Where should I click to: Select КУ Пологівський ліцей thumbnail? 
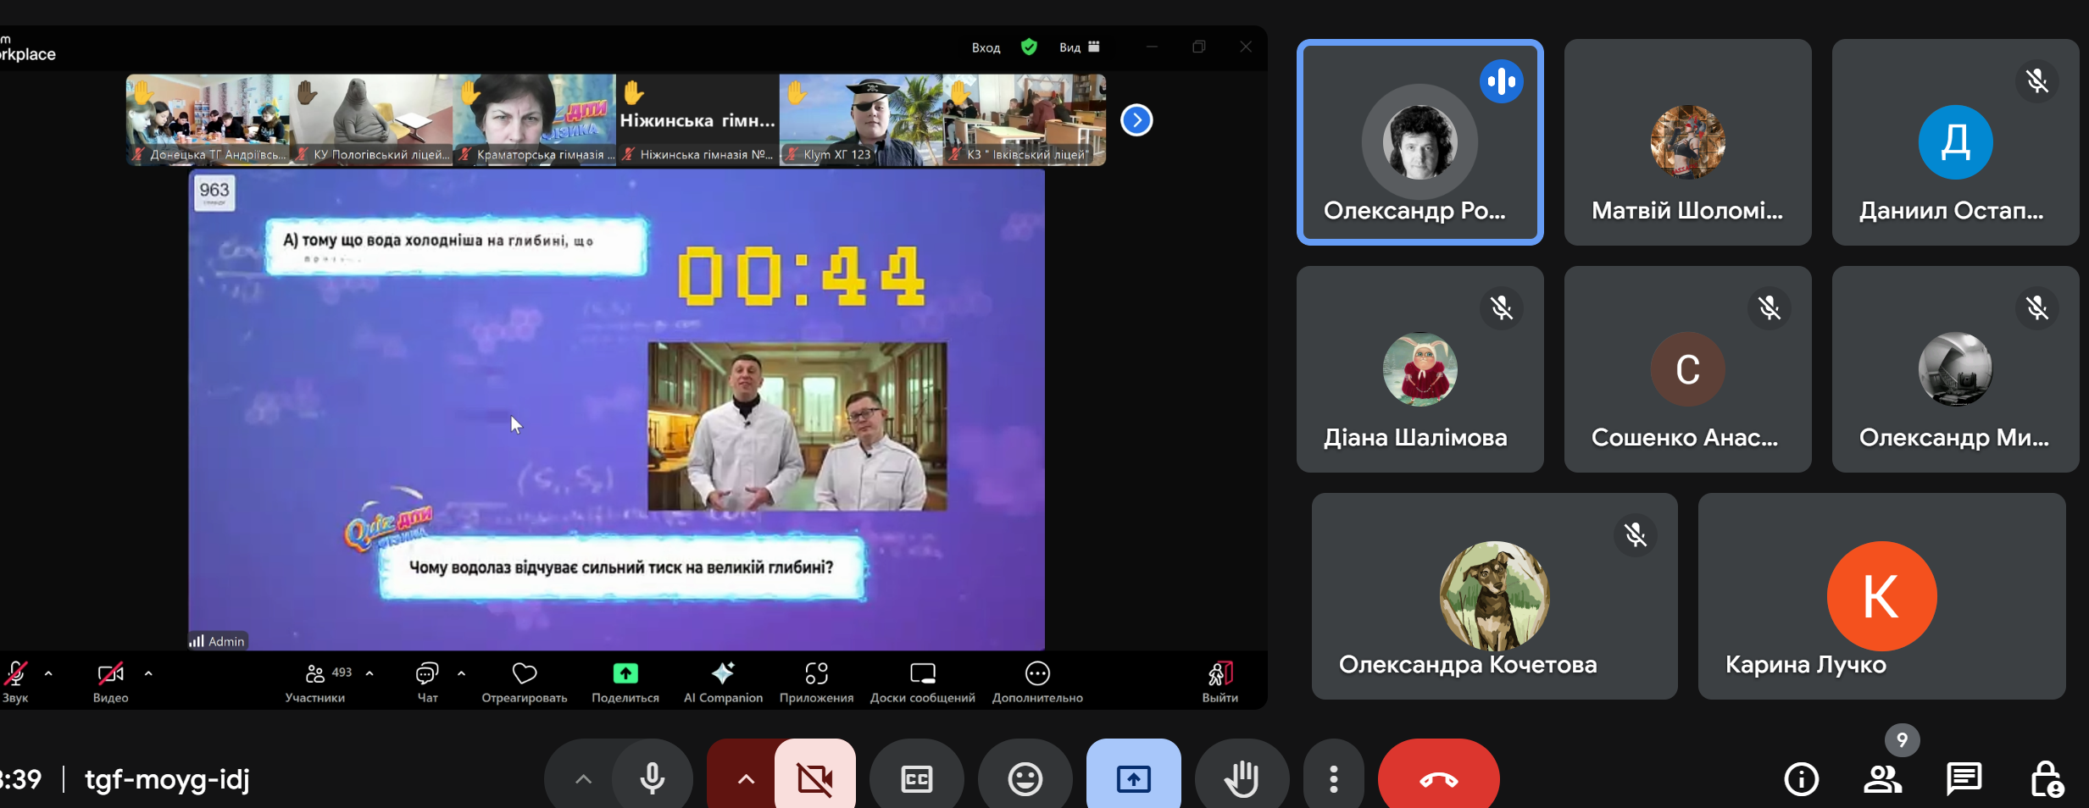pos(371,119)
